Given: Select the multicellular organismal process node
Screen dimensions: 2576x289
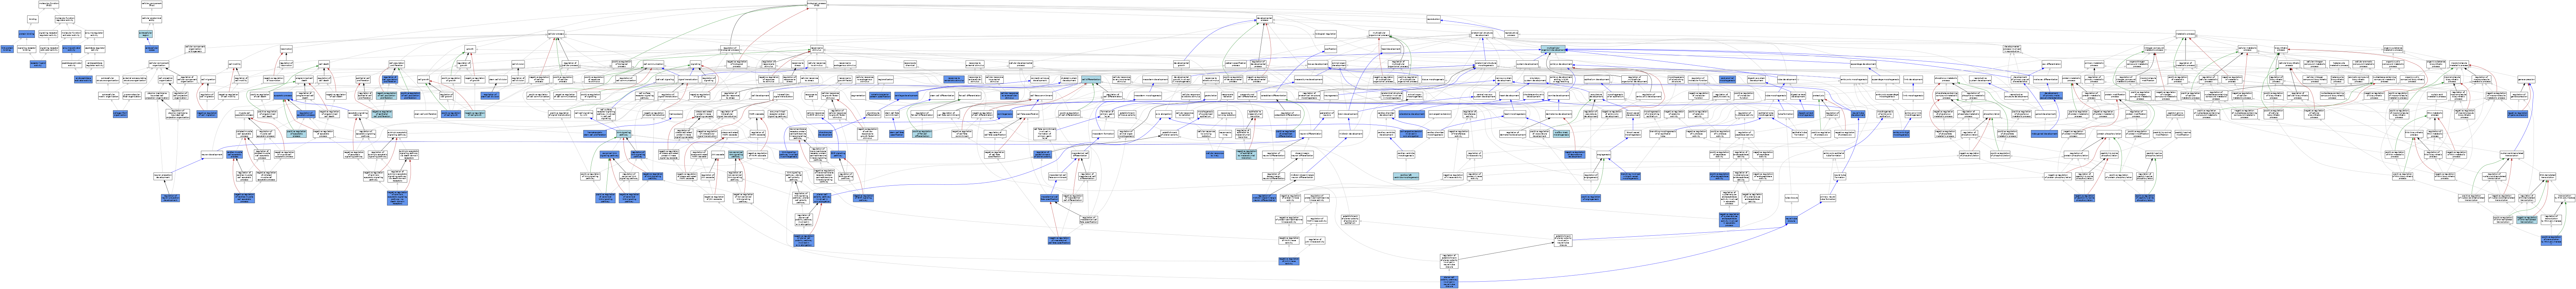Looking at the screenshot, I should (x=1379, y=34).
